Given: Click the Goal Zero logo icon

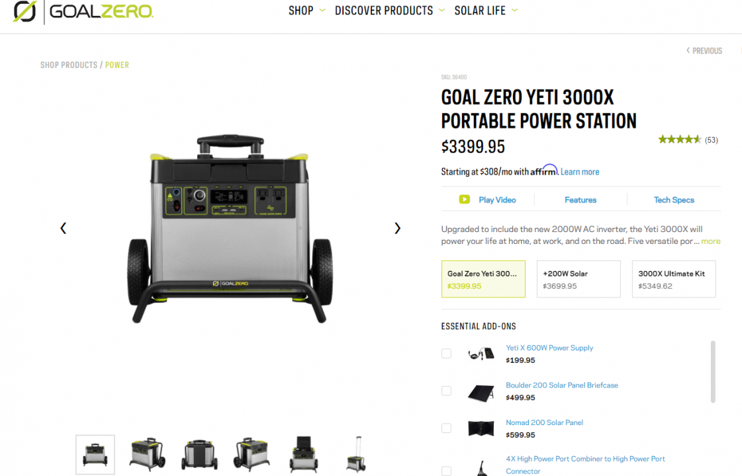Looking at the screenshot, I should tap(24, 11).
